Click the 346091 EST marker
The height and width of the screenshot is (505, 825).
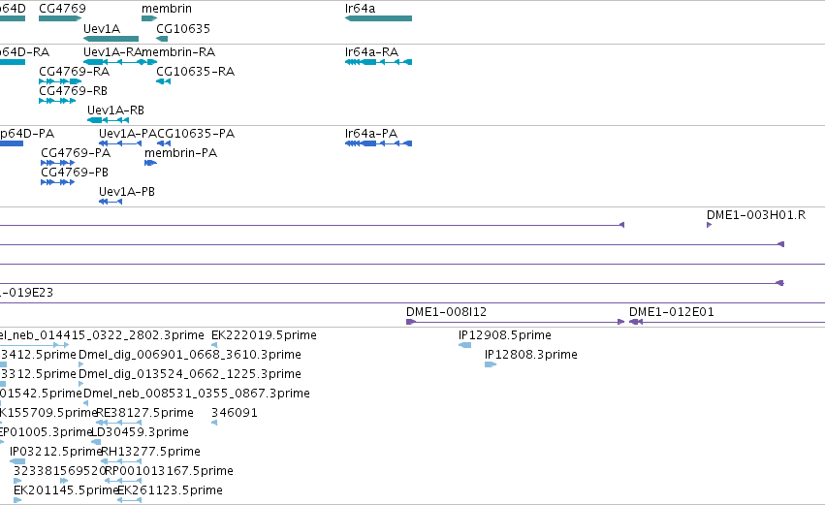coord(214,423)
